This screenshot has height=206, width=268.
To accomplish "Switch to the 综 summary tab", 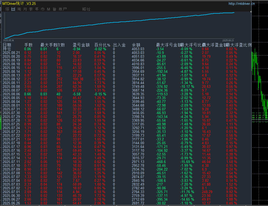I will tap(7, 9).
